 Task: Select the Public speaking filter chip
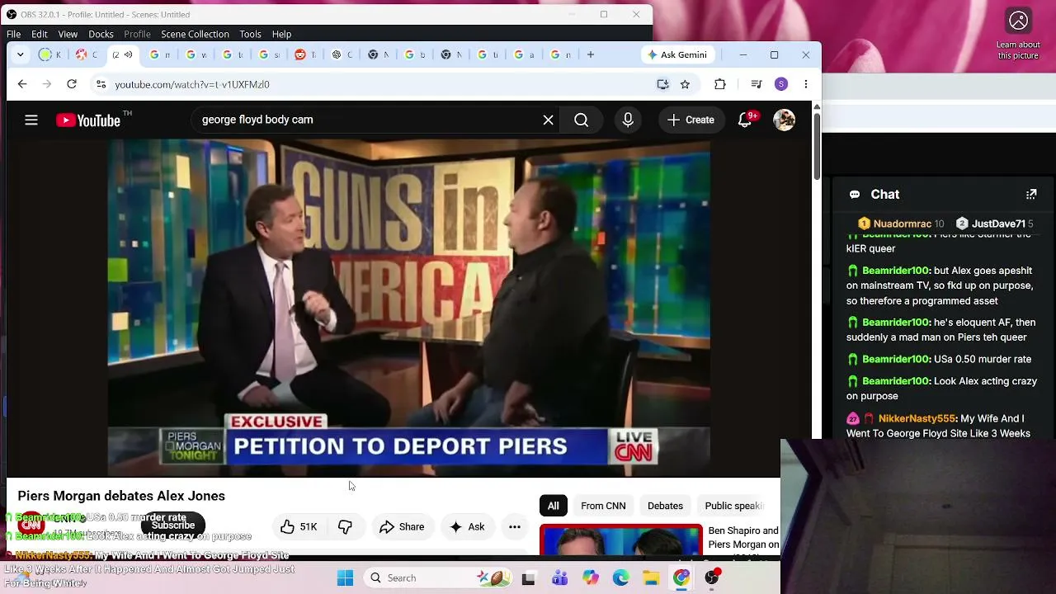tap(734, 506)
